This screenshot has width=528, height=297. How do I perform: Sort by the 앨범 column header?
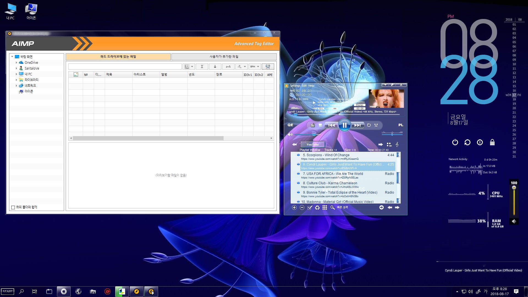(174, 75)
